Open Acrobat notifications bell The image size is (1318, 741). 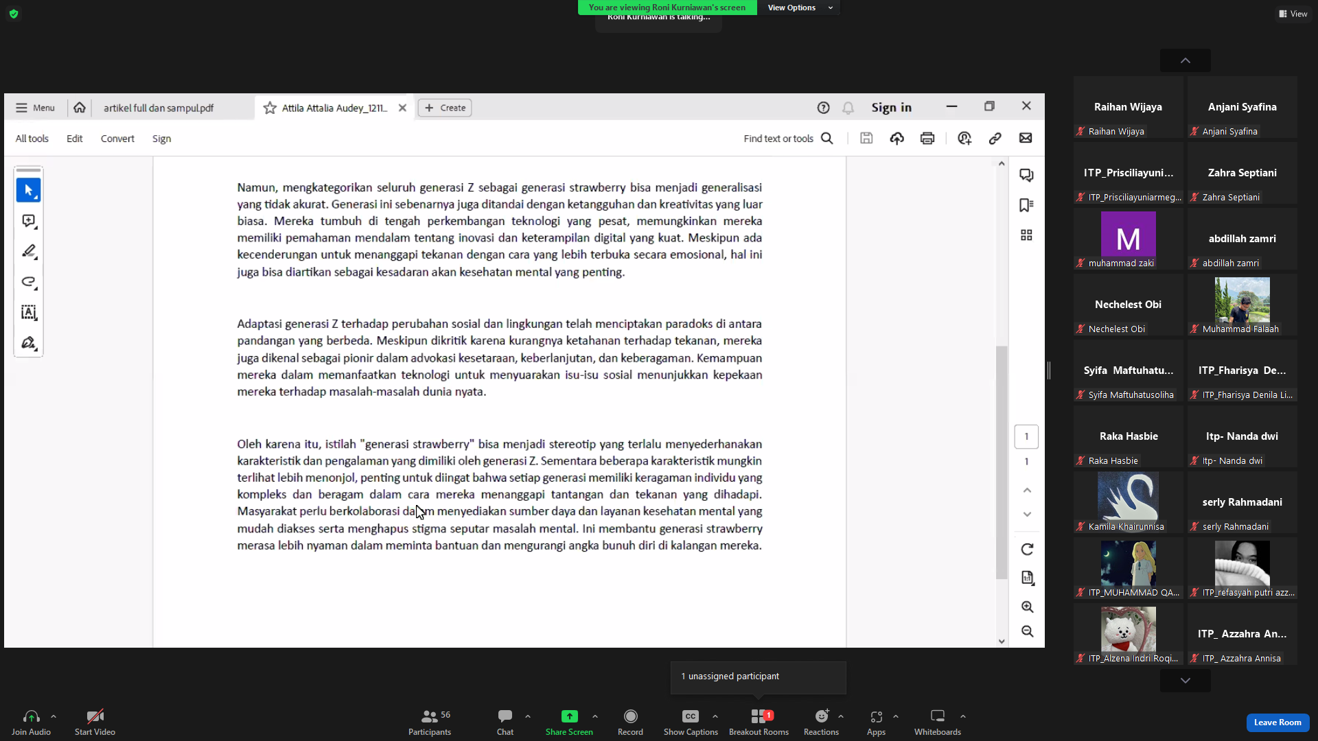click(x=848, y=108)
